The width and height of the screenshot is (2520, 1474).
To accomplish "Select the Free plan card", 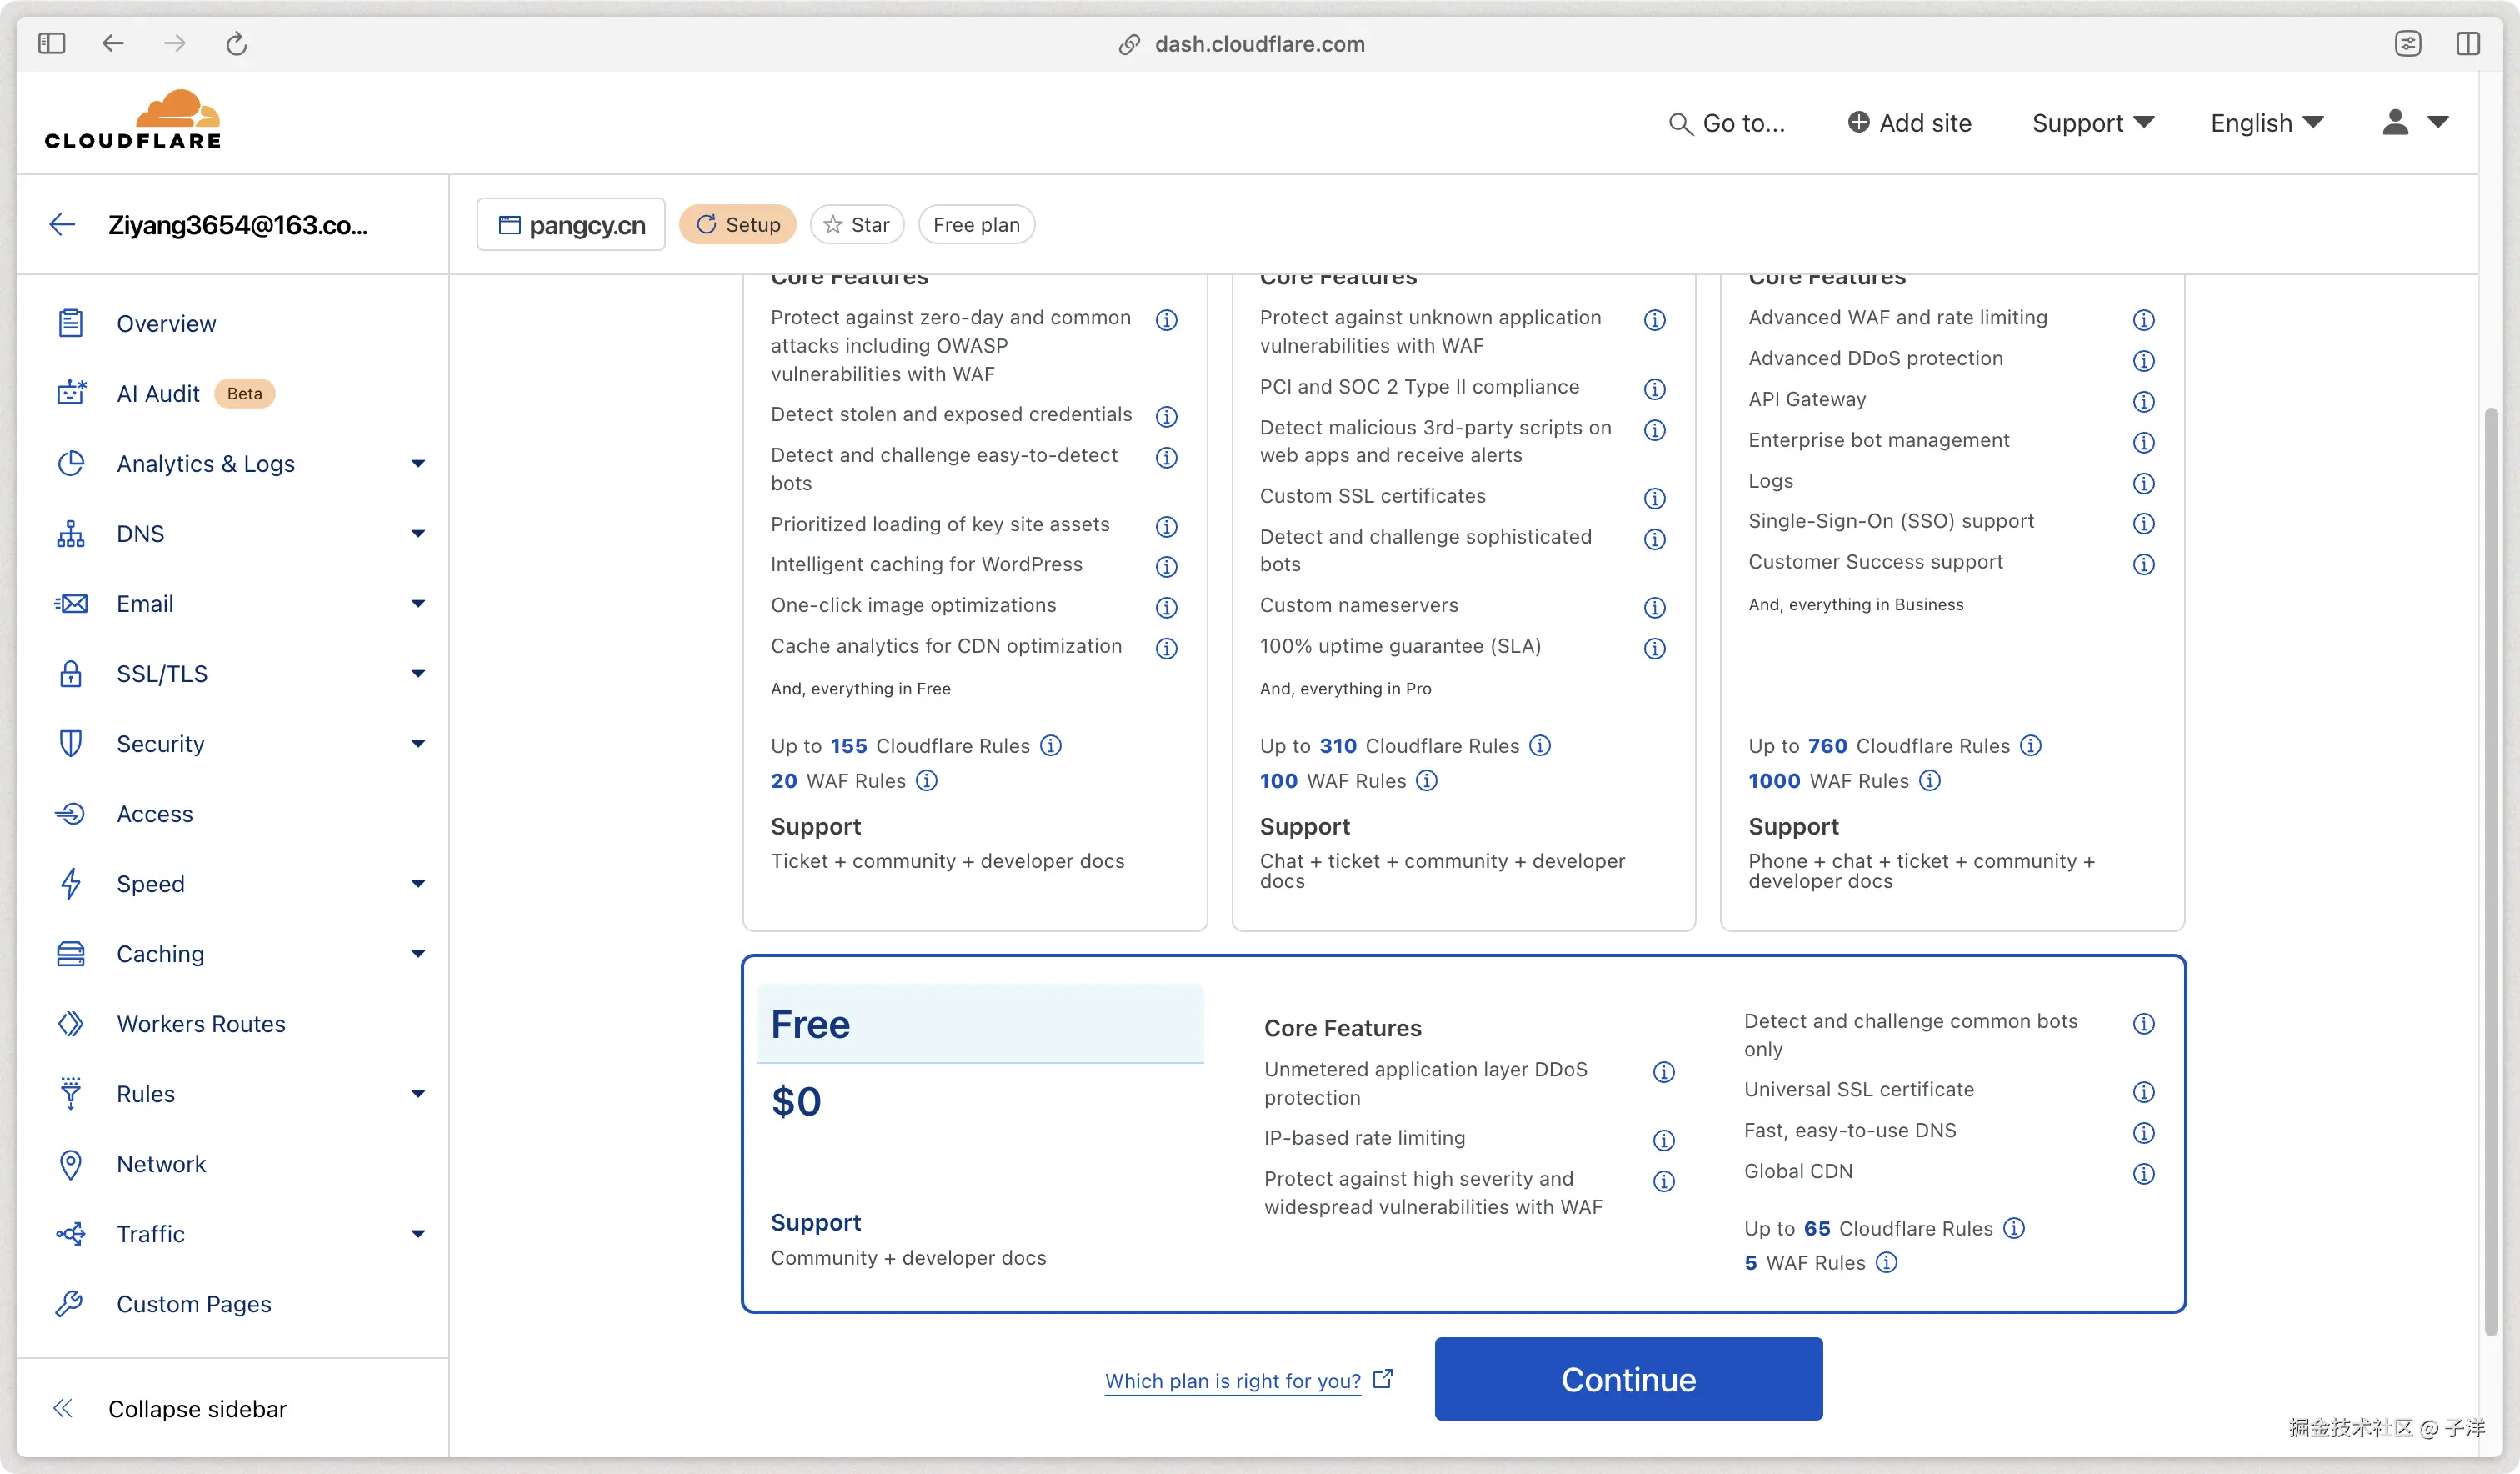I will point(980,1131).
